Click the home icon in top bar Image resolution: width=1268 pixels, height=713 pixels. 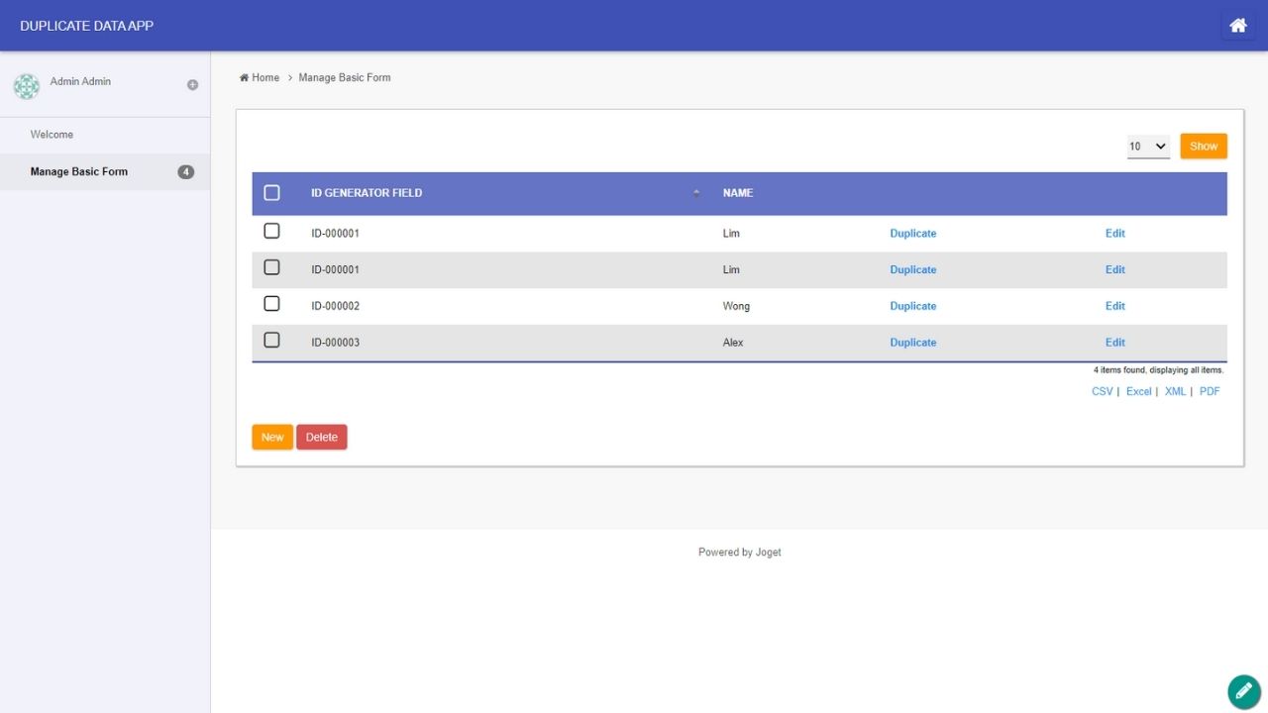[1237, 26]
